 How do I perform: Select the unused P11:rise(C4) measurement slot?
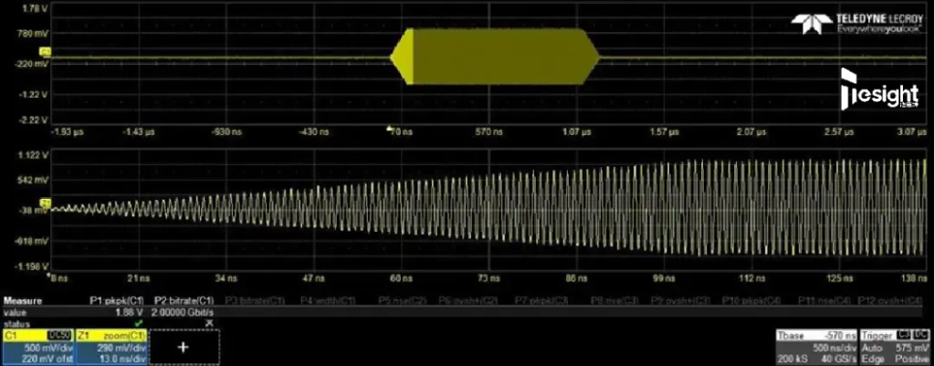tap(825, 301)
